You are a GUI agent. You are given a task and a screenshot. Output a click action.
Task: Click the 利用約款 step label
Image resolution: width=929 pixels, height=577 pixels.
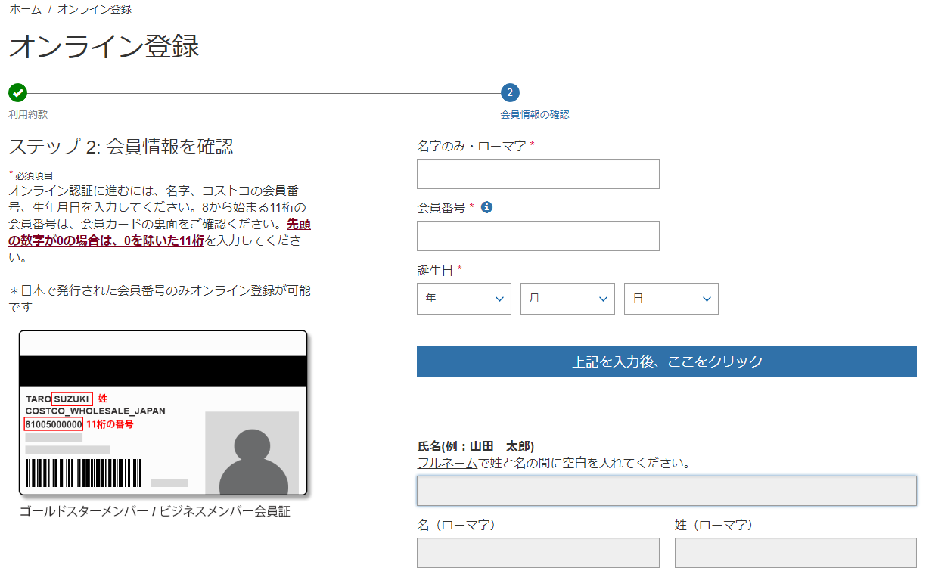pyautogui.click(x=28, y=115)
